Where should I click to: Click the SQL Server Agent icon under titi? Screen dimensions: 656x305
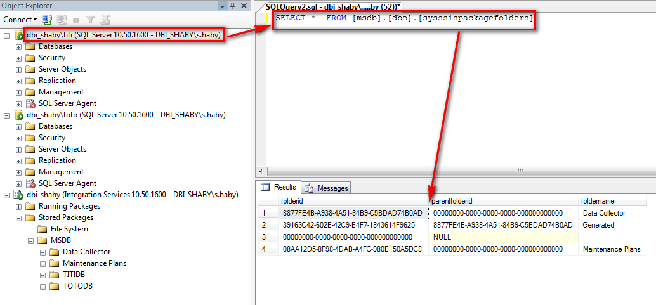click(30, 103)
